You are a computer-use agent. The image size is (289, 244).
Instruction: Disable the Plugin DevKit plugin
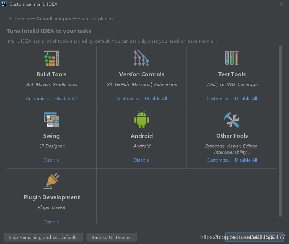[x=51, y=222]
